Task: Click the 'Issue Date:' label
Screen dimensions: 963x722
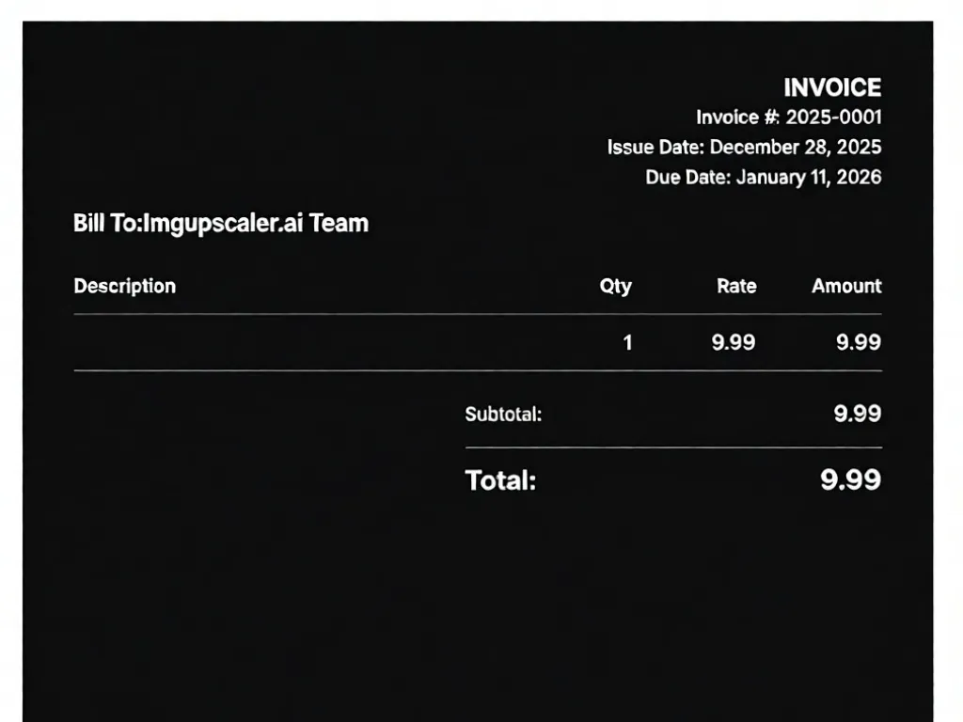Action: (655, 148)
